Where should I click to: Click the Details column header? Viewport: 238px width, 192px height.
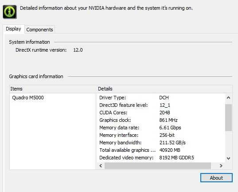click(165, 89)
